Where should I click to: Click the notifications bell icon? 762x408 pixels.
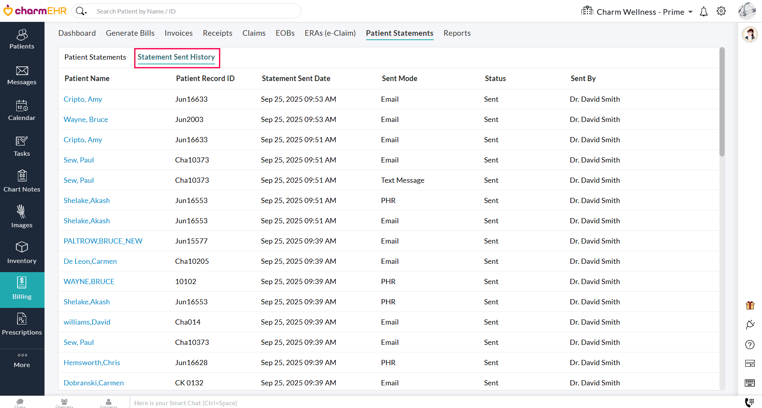(x=704, y=12)
